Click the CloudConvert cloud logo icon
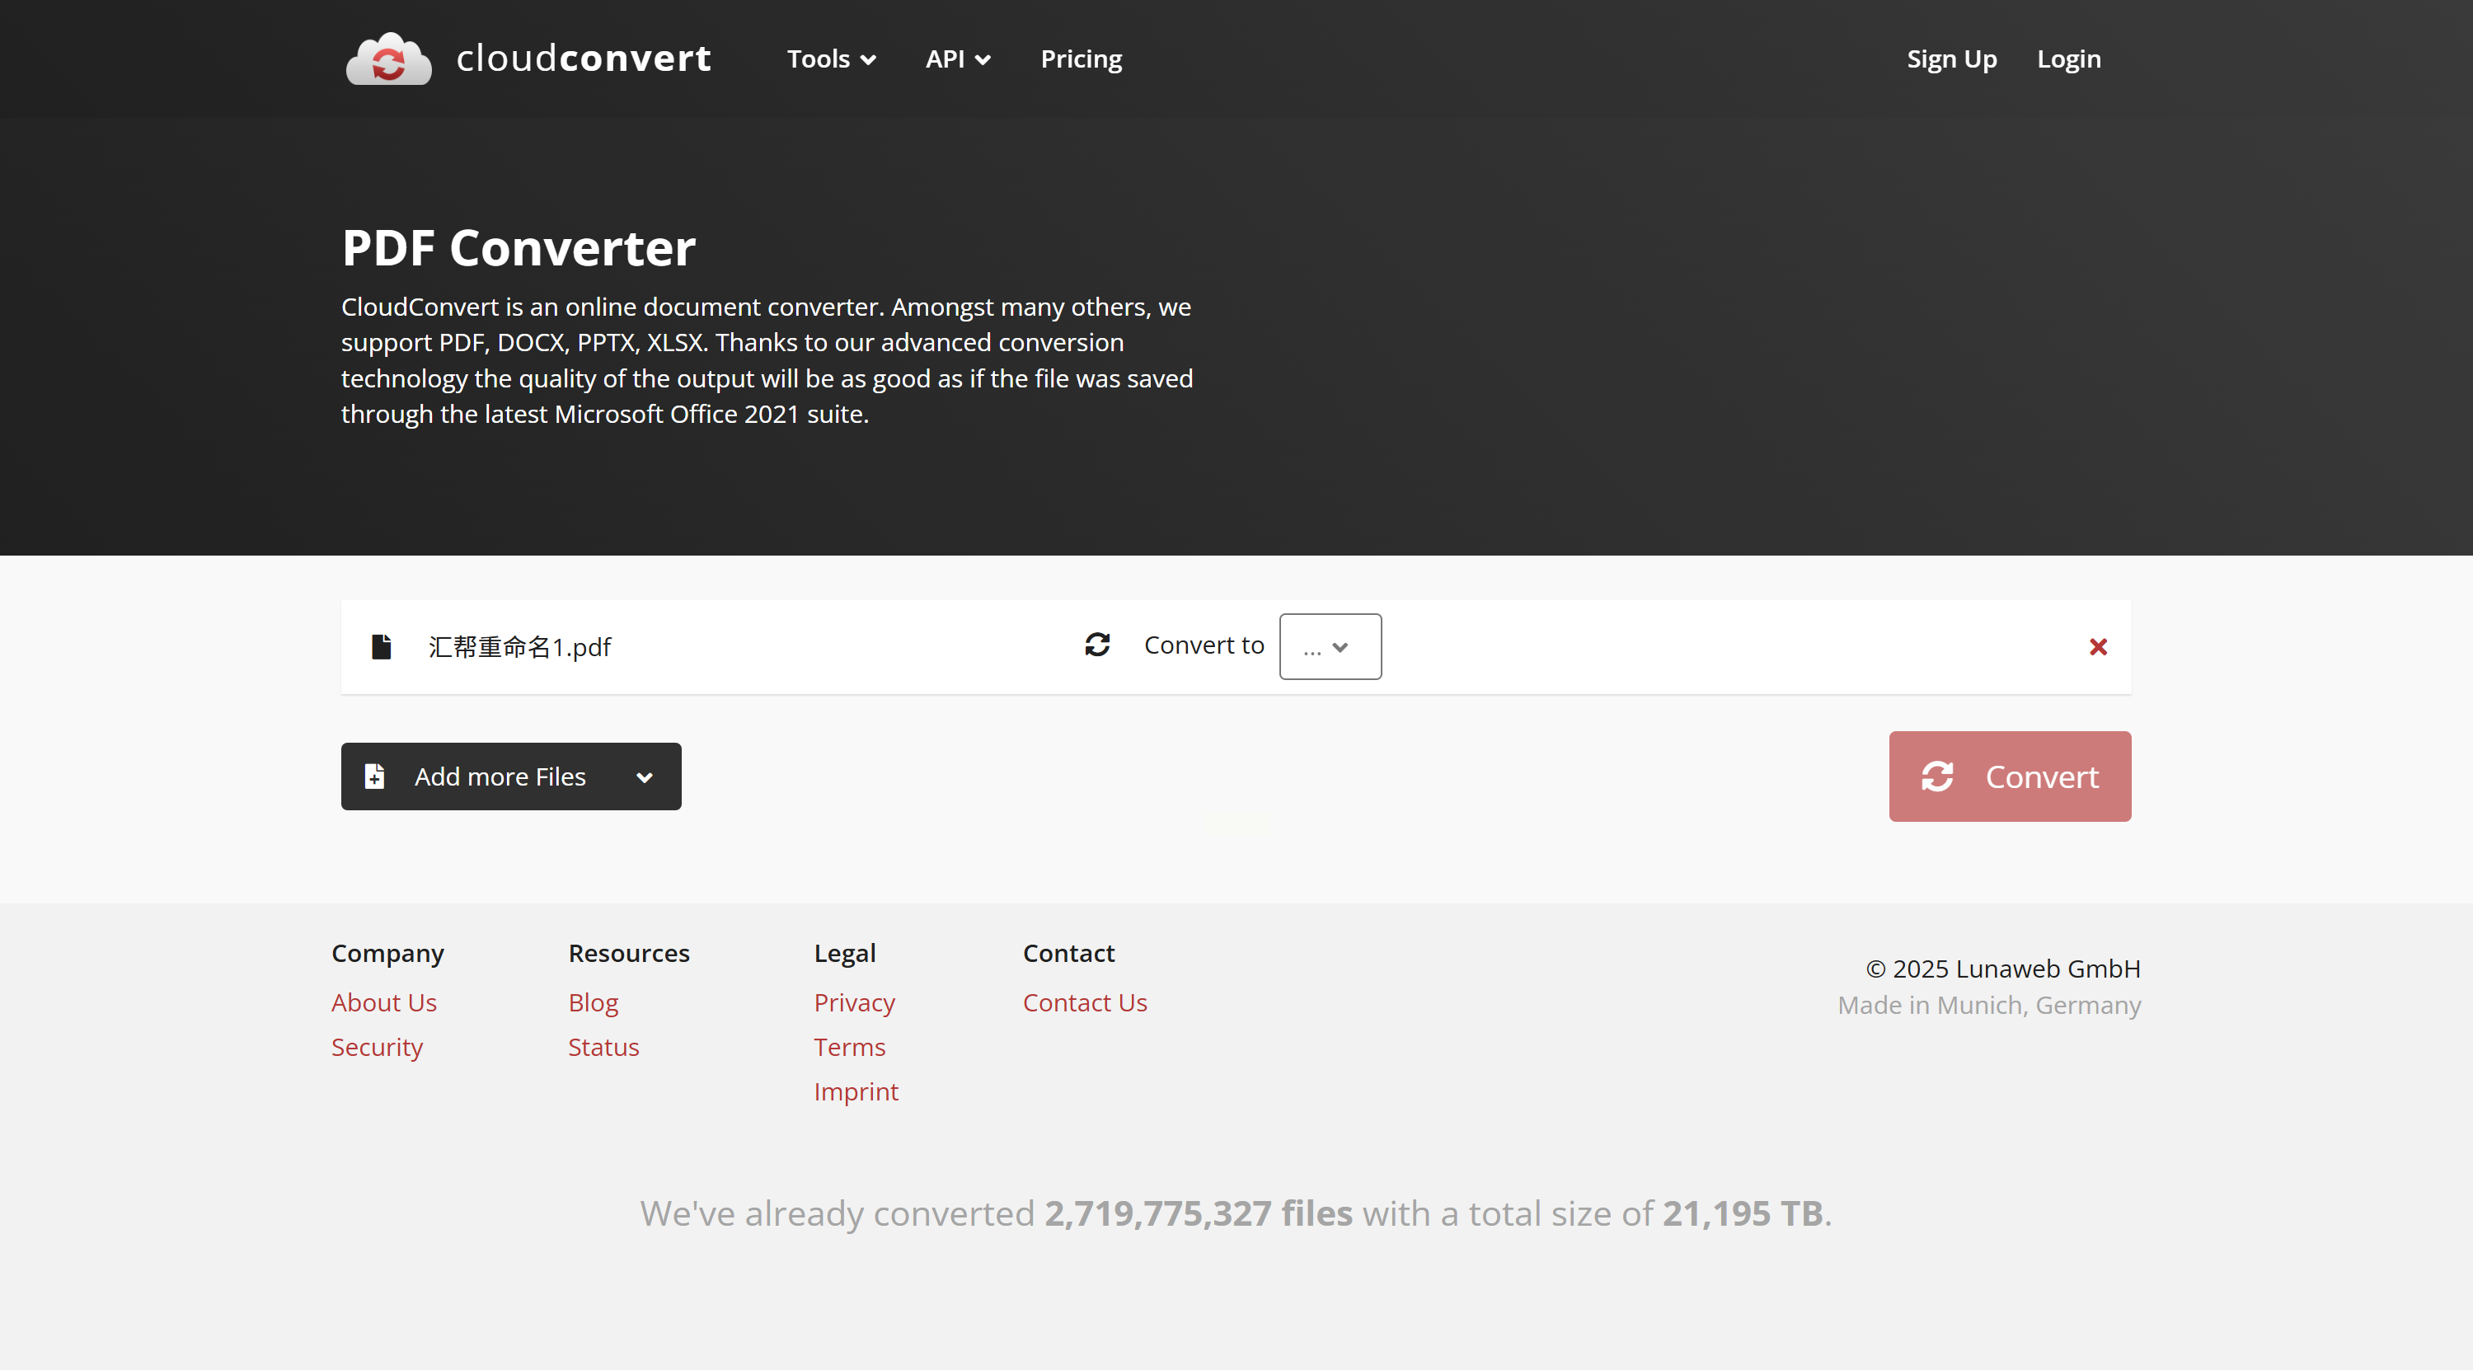The height and width of the screenshot is (1370, 2473). coord(387,59)
